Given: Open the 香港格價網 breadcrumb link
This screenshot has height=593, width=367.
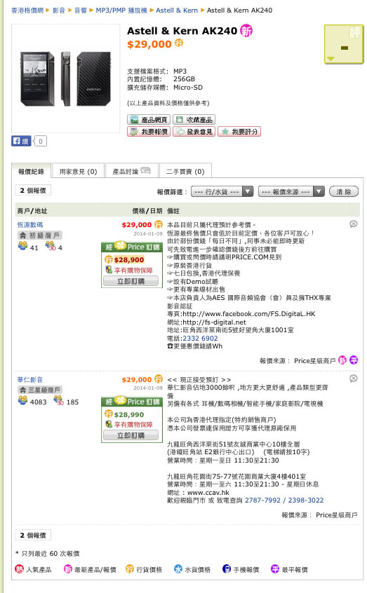Looking at the screenshot, I should click(x=27, y=11).
